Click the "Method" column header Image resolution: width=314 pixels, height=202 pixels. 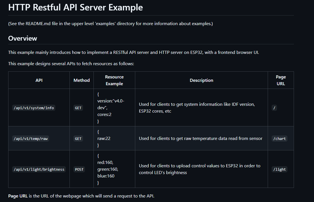point(82,80)
